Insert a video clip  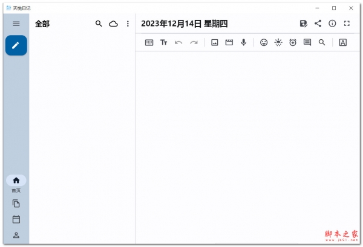coord(229,42)
